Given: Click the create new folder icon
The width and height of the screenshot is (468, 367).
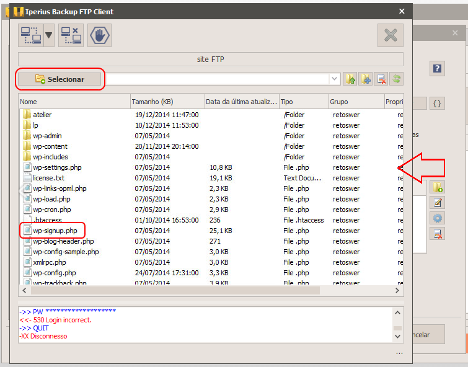Looking at the screenshot, I should (x=366, y=79).
